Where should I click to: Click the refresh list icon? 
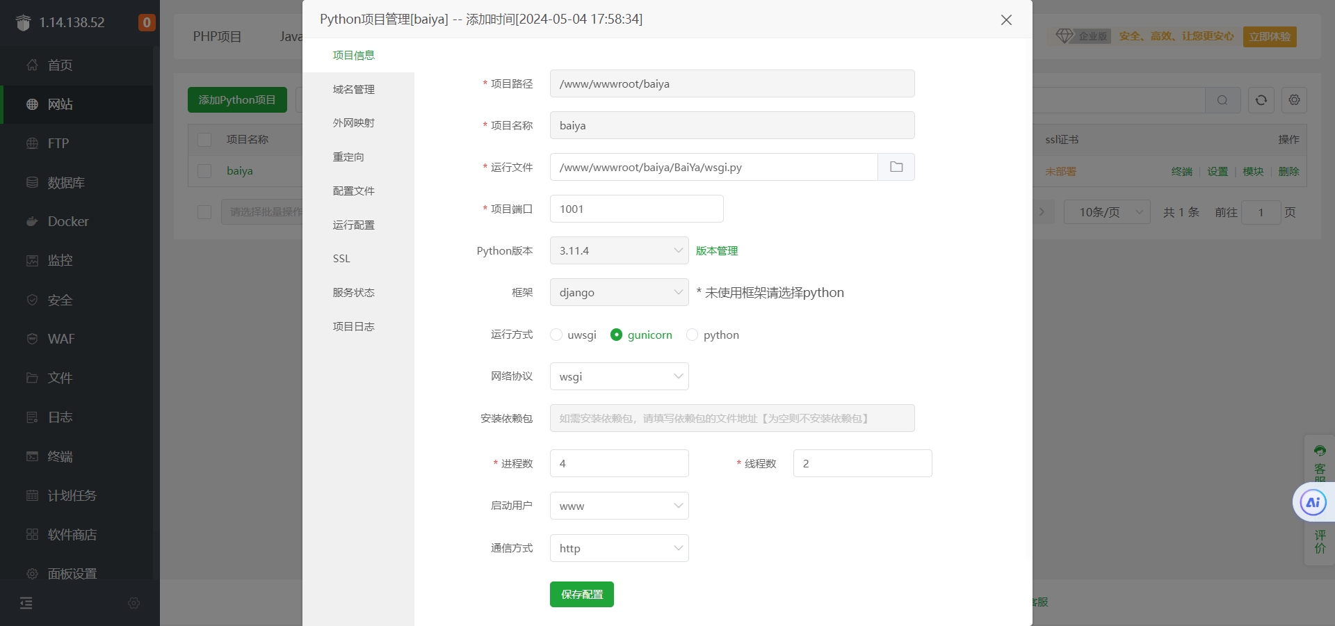[x=1261, y=100]
